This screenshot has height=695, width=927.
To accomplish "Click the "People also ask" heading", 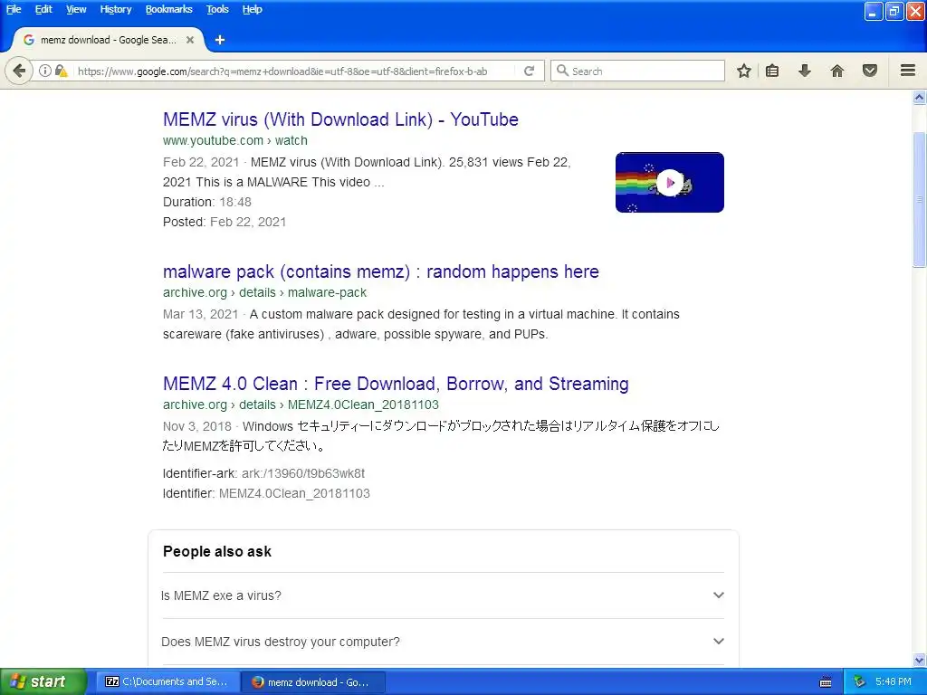I will (217, 551).
